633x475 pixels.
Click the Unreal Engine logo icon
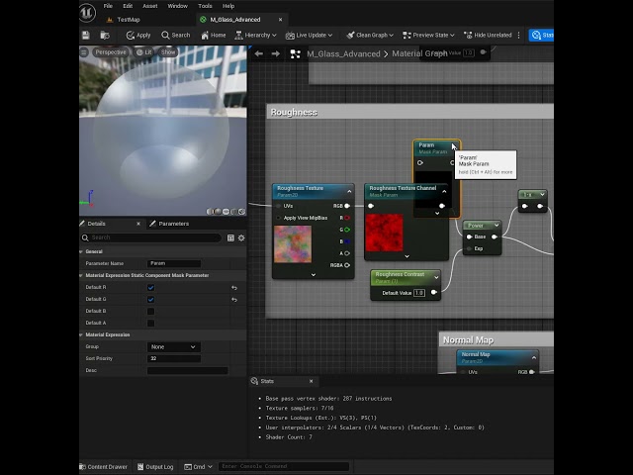(x=87, y=13)
